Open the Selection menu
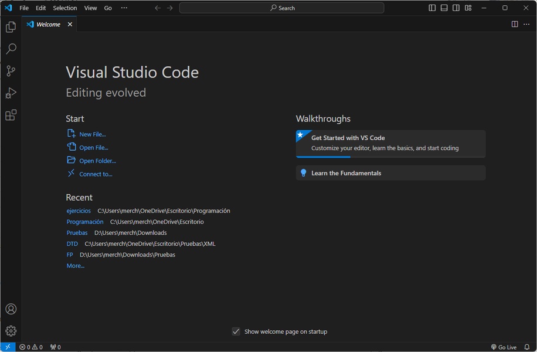537x352 pixels. [64, 8]
